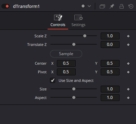This screenshot has height=124, width=136.
Task: Reset dTransform1 with the reset icon
Action: tap(131, 6)
